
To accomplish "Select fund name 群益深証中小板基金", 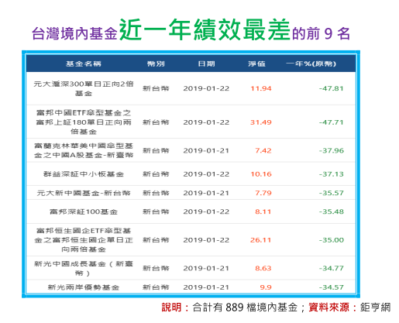I will click(84, 174).
